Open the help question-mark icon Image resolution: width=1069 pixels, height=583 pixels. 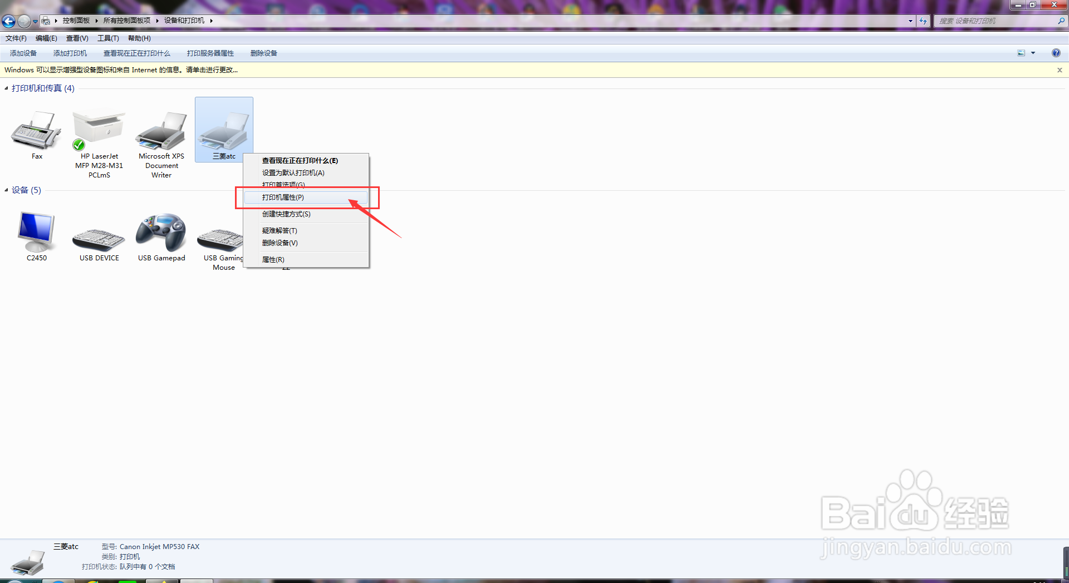(x=1056, y=53)
